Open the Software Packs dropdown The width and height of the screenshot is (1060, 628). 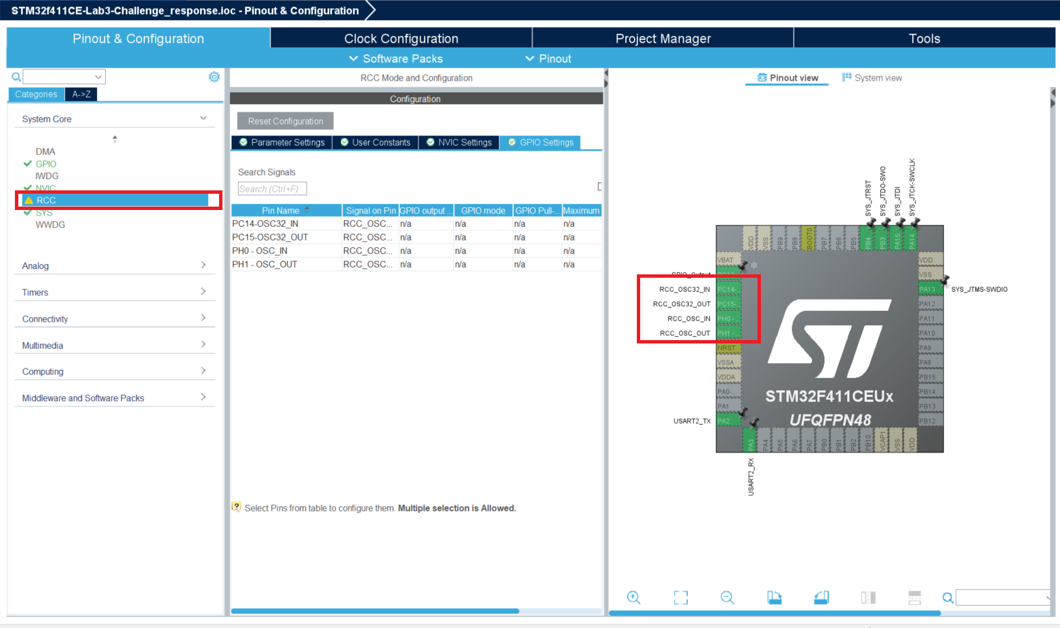pyautogui.click(x=395, y=59)
